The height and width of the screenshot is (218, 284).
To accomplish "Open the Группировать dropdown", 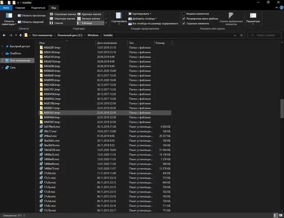I will (140, 14).
